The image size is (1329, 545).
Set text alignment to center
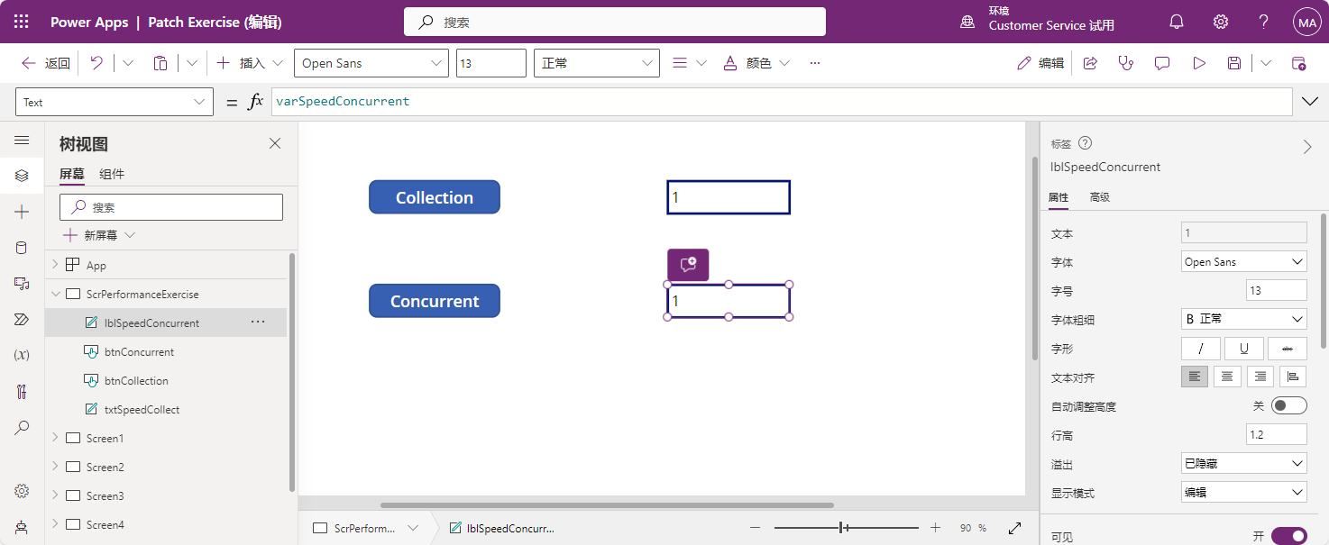pos(1227,377)
